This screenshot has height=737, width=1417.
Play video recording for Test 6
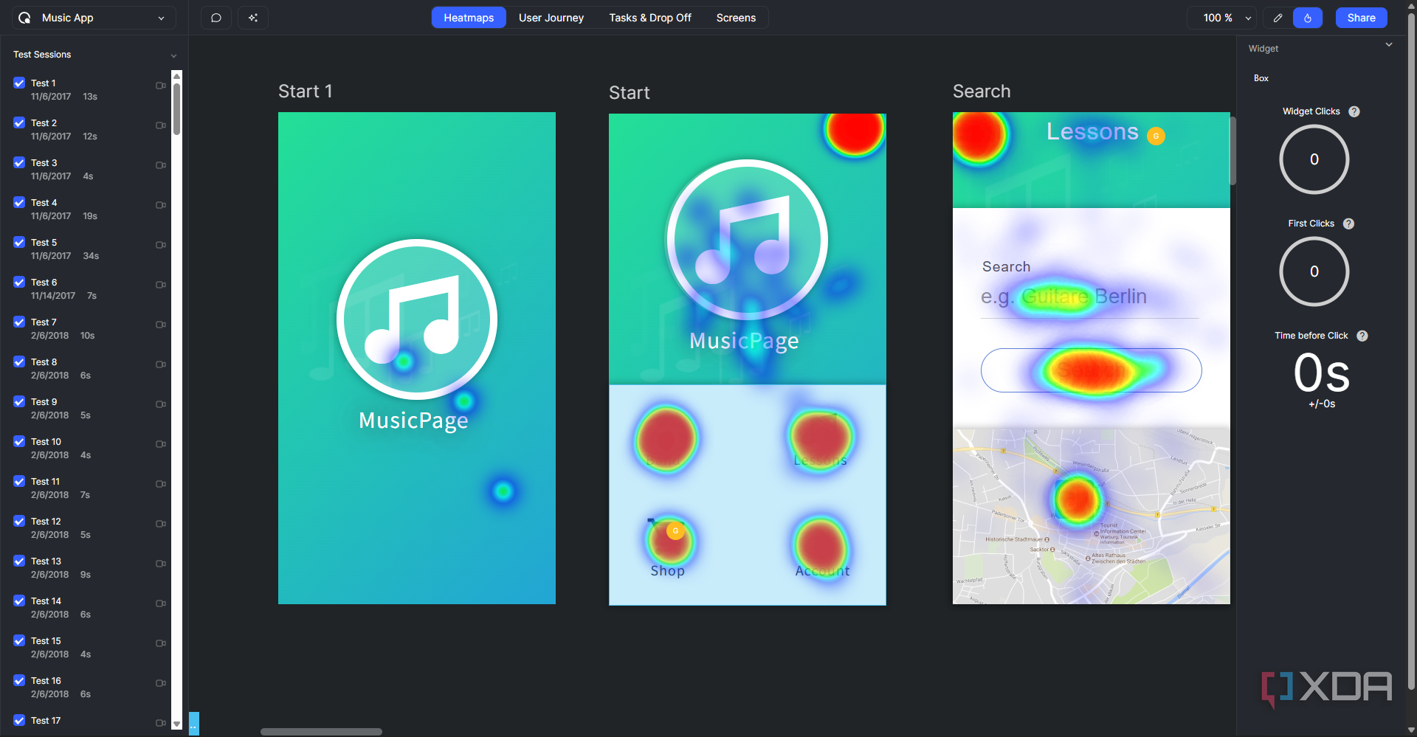161,285
